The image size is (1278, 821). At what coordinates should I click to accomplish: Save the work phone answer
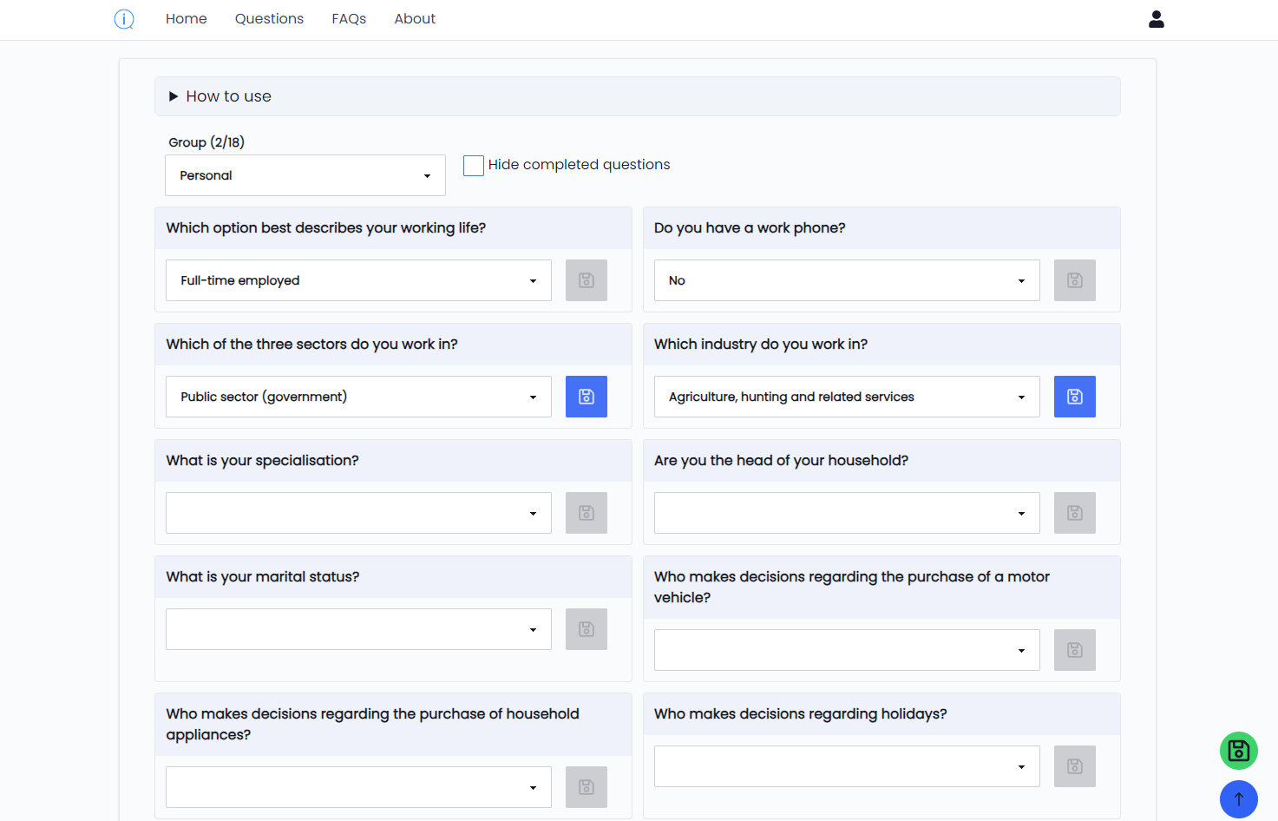[1075, 280]
